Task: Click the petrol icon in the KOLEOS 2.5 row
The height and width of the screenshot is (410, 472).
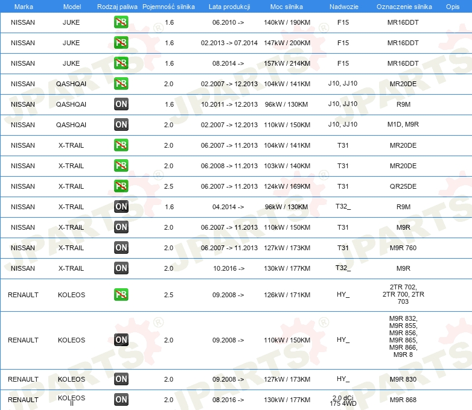Action: (x=121, y=294)
